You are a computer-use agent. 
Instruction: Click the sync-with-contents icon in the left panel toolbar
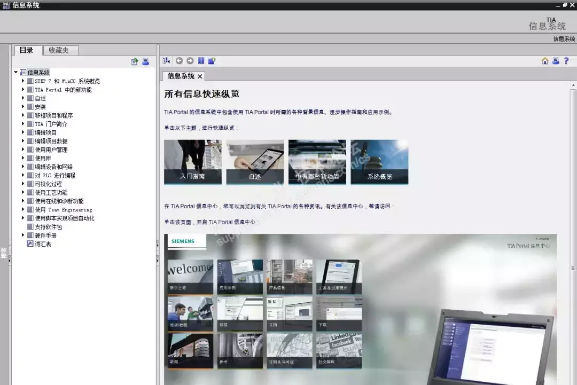134,62
